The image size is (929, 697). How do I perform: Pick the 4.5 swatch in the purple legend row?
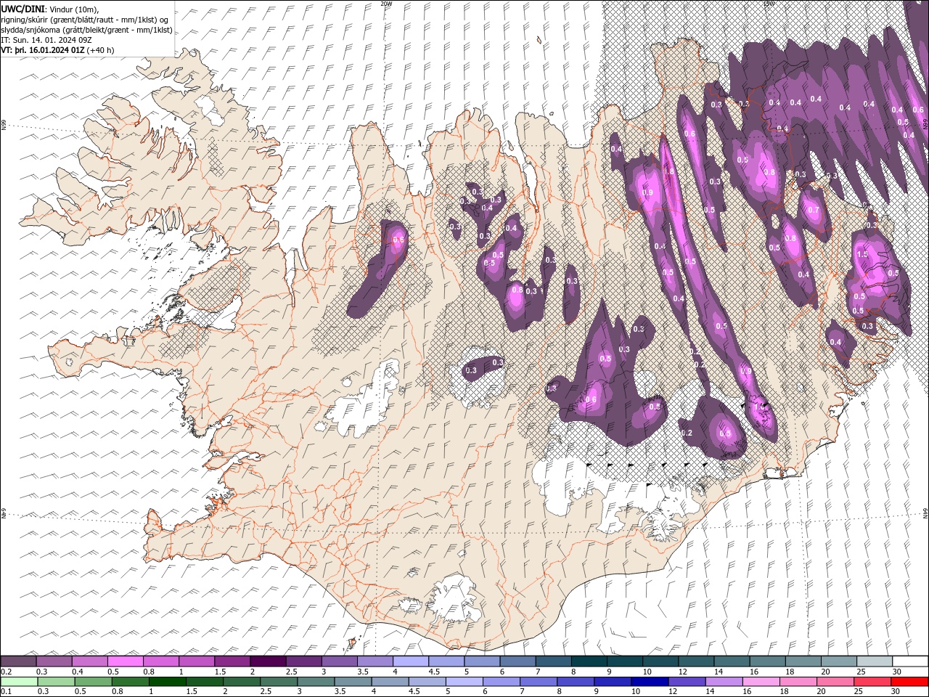[x=446, y=661]
